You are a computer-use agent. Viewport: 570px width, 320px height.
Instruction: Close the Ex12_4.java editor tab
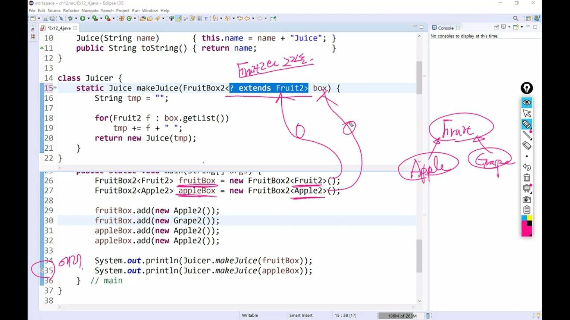[75, 28]
